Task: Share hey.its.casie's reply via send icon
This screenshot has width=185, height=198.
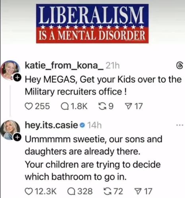Action: [139, 192]
